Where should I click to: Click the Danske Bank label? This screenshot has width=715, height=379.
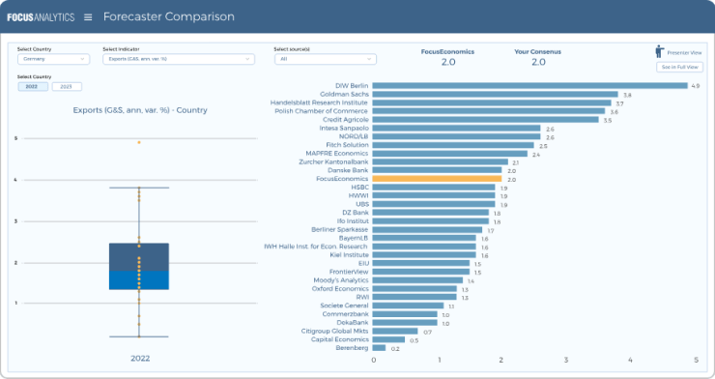pos(348,170)
